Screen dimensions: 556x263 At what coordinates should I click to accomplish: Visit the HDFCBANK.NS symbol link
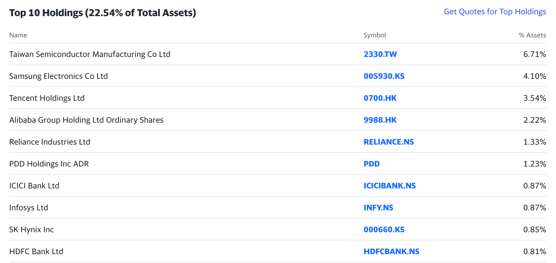(391, 251)
